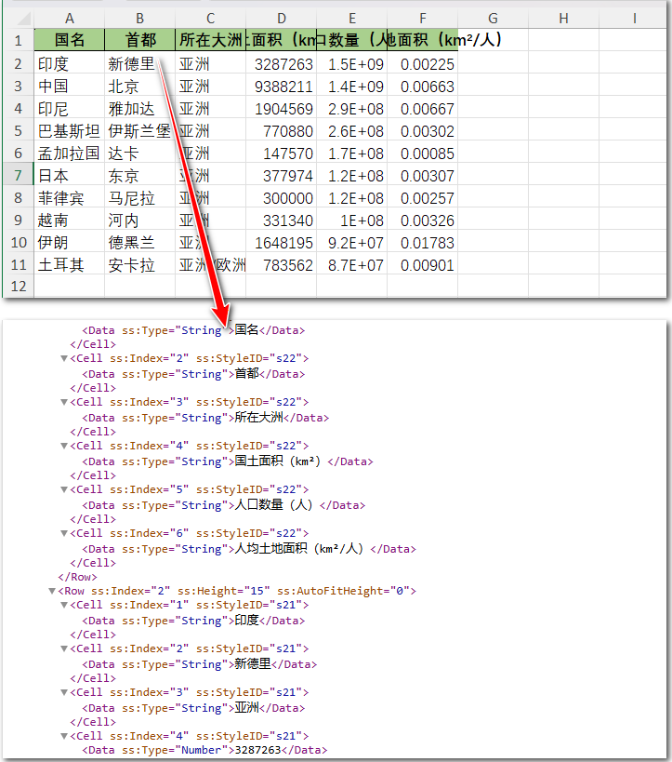Viewport: 672px width, 762px height.
Task: Collapse the Cell Index 2 StyleID s22 node
Action: pos(63,358)
